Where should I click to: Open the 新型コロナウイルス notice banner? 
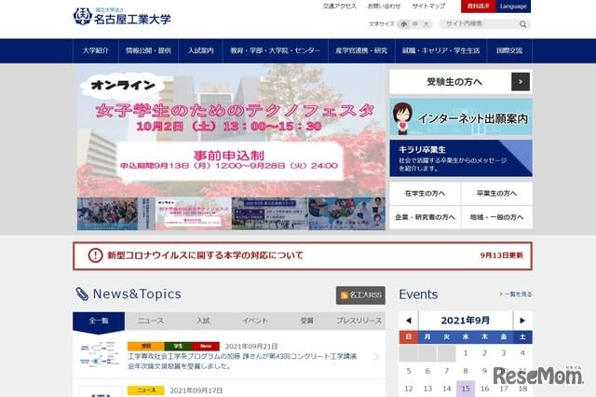[x=302, y=255]
